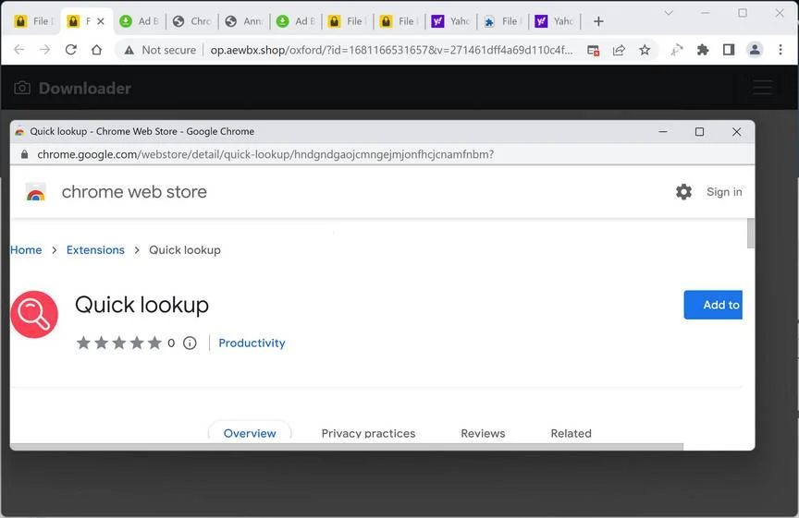Image resolution: width=799 pixels, height=518 pixels.
Task: Select the Privacy practices tab
Action: [x=368, y=434]
